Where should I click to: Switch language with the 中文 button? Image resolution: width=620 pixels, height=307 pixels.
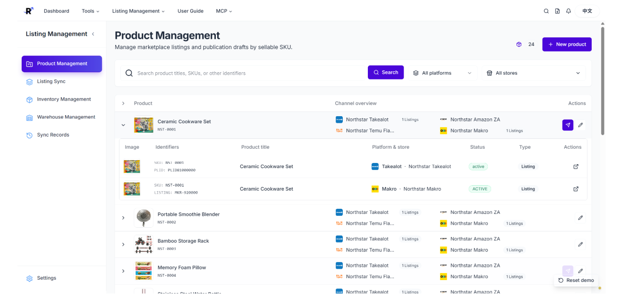[587, 11]
